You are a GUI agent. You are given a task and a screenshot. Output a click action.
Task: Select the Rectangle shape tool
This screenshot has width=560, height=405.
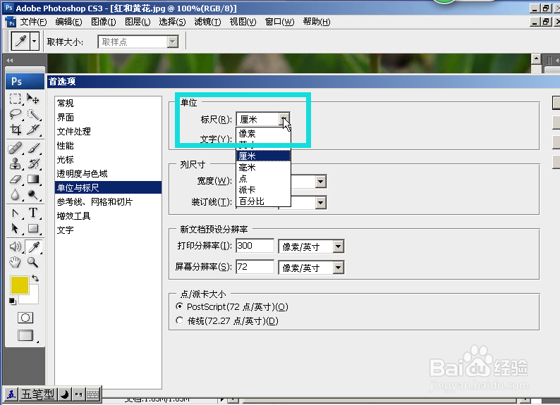(34, 228)
